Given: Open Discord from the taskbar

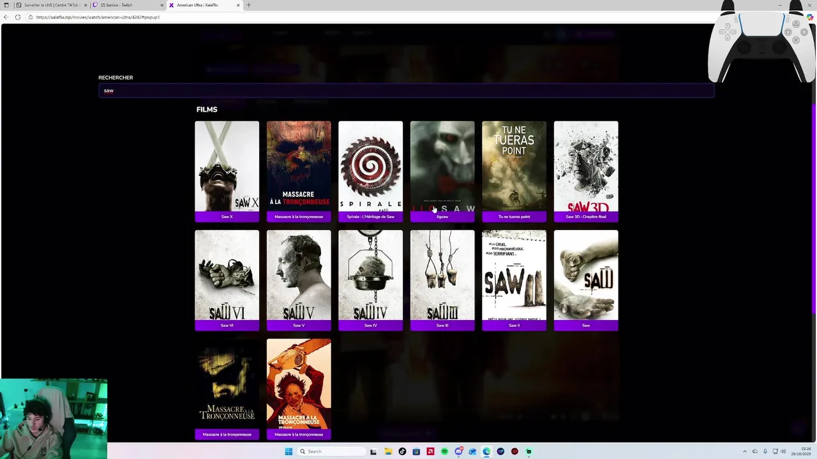Looking at the screenshot, I should pyautogui.click(x=458, y=451).
